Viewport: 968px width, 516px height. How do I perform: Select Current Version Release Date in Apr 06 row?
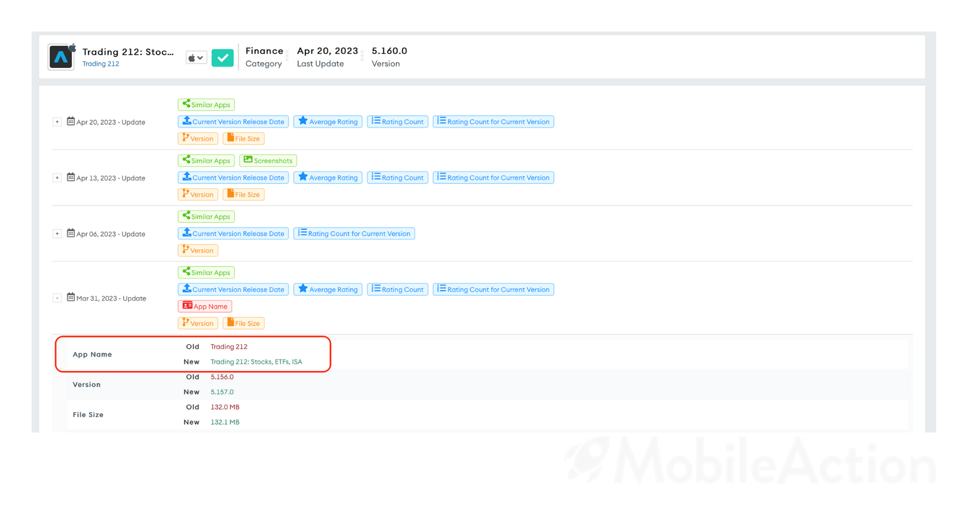[233, 233]
